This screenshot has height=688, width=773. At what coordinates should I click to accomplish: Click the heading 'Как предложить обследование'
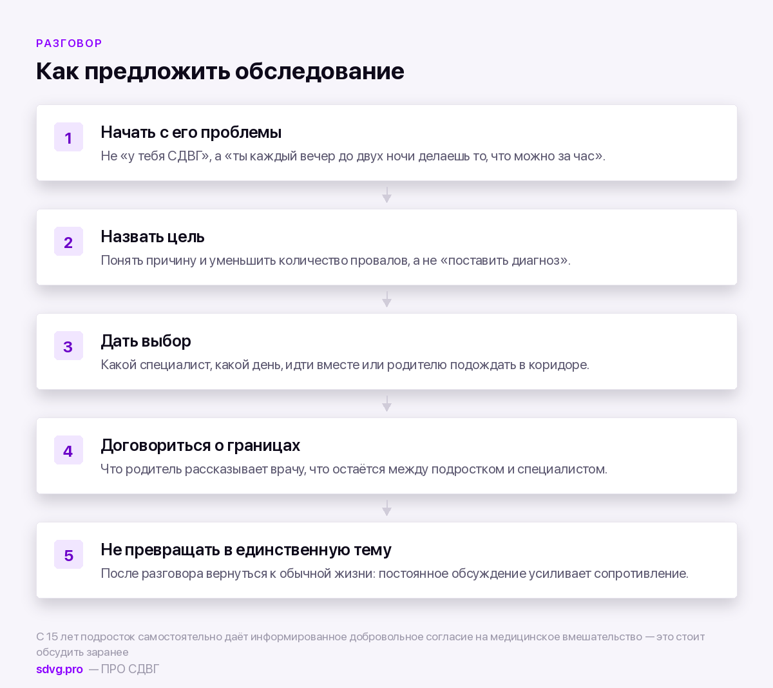[x=220, y=71]
